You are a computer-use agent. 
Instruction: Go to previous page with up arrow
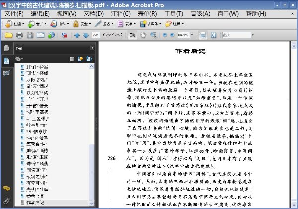point(77,35)
